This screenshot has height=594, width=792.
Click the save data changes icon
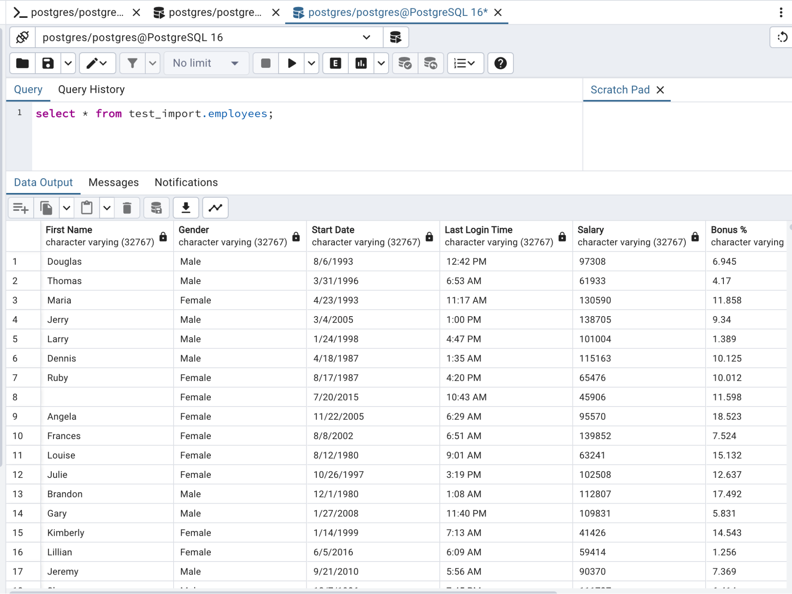[x=156, y=208]
